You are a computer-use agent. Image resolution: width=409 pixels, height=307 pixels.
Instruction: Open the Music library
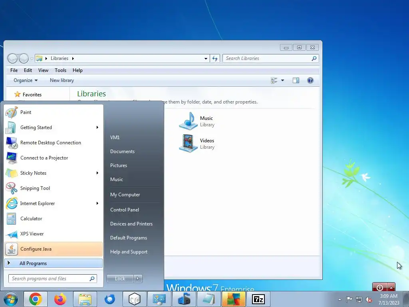[x=197, y=121]
